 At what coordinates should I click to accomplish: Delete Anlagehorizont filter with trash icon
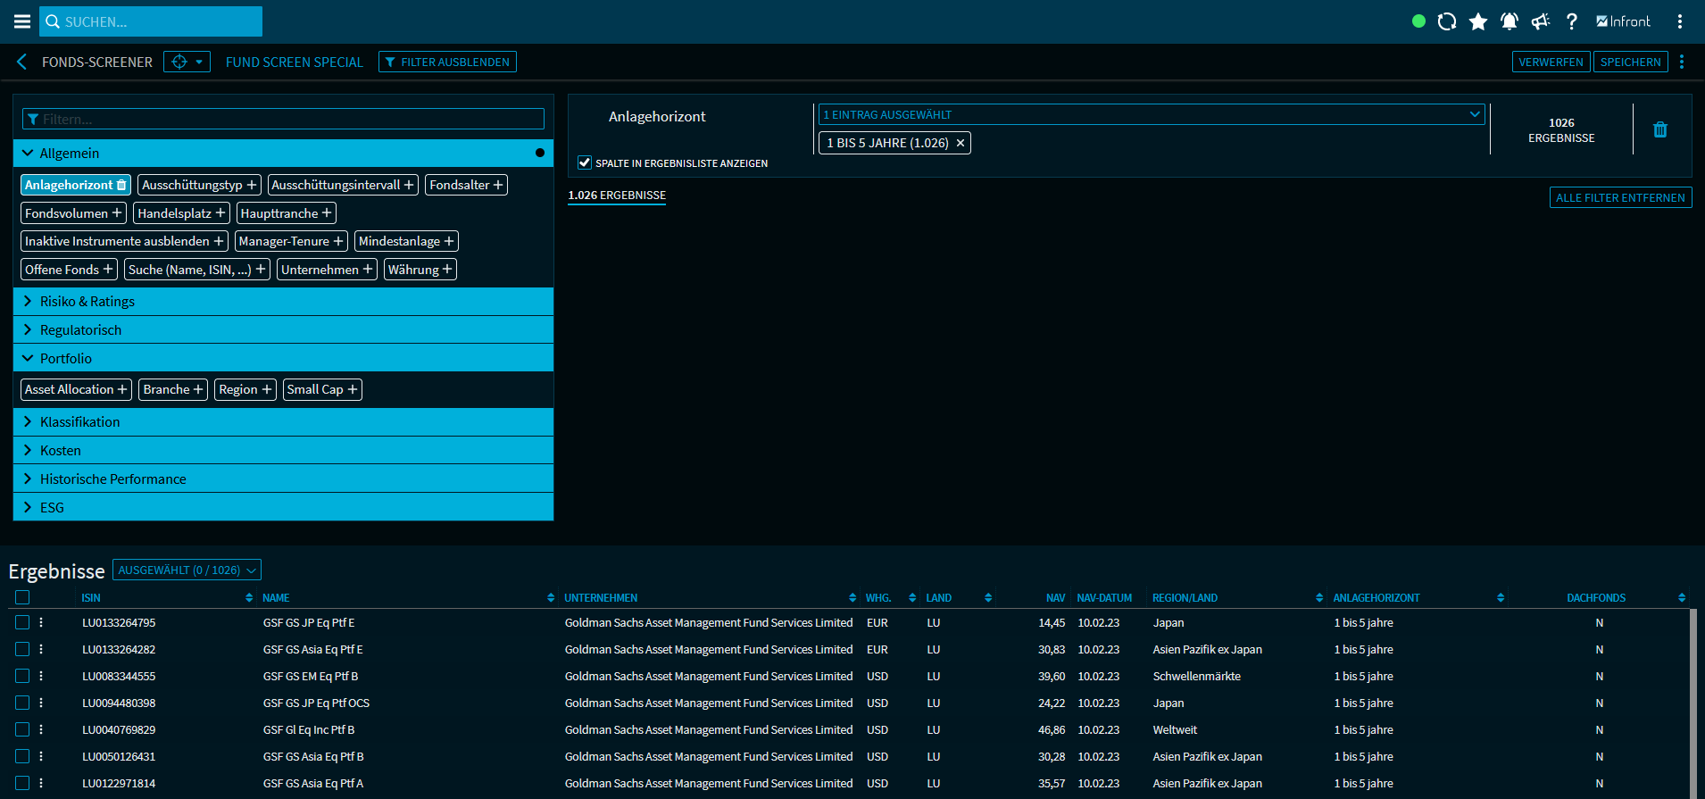click(x=1660, y=129)
